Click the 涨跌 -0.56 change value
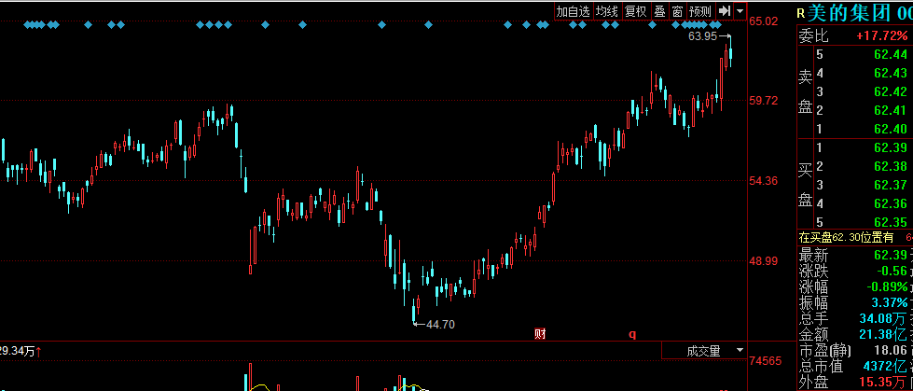 coord(891,272)
